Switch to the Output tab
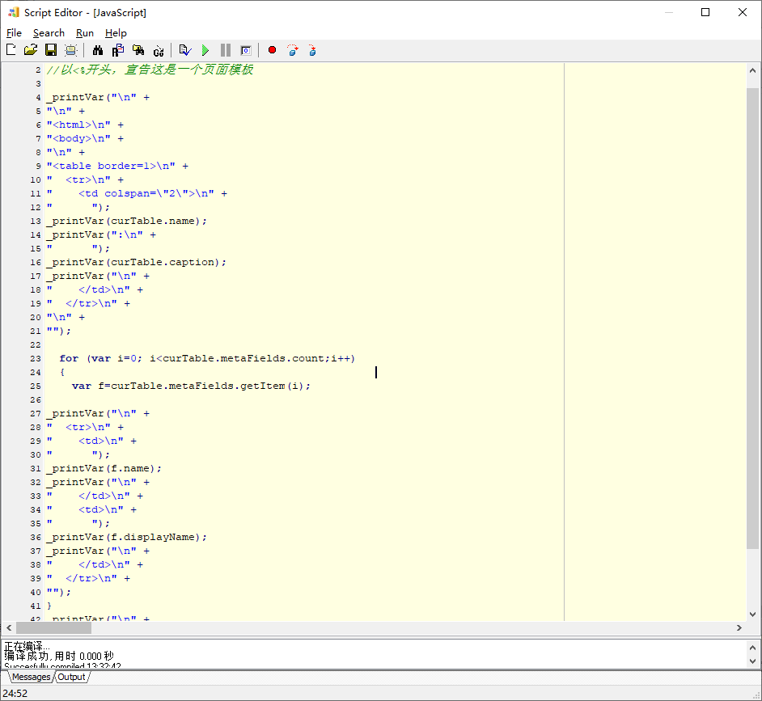This screenshot has width=762, height=701. click(x=71, y=677)
